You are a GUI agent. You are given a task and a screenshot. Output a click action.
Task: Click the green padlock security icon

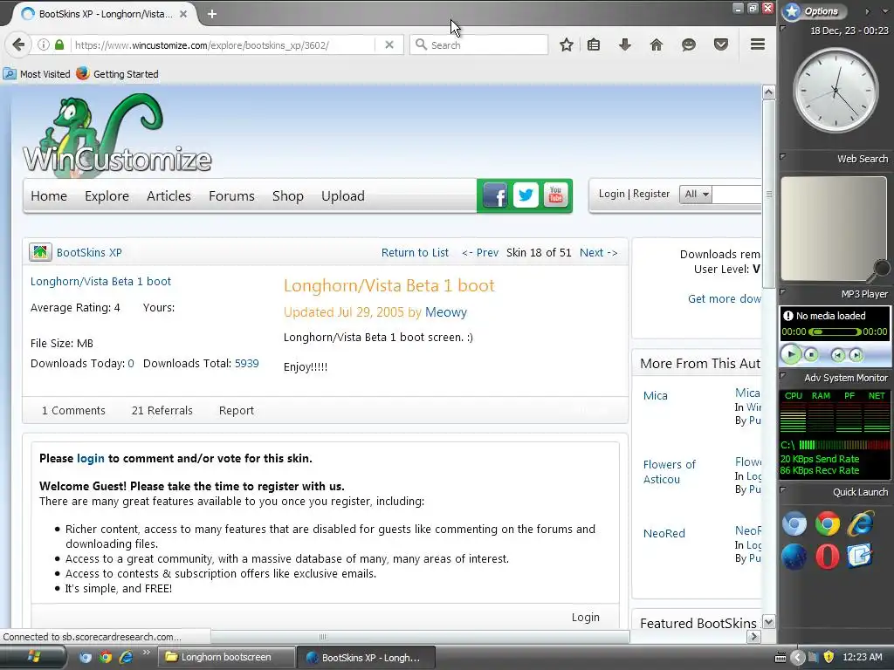point(59,44)
